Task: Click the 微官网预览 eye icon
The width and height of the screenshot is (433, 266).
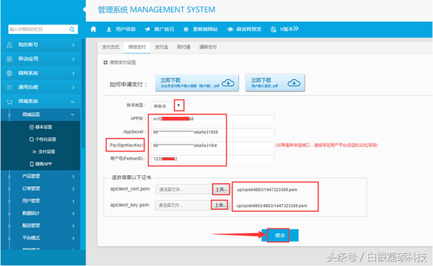Action: click(230, 30)
